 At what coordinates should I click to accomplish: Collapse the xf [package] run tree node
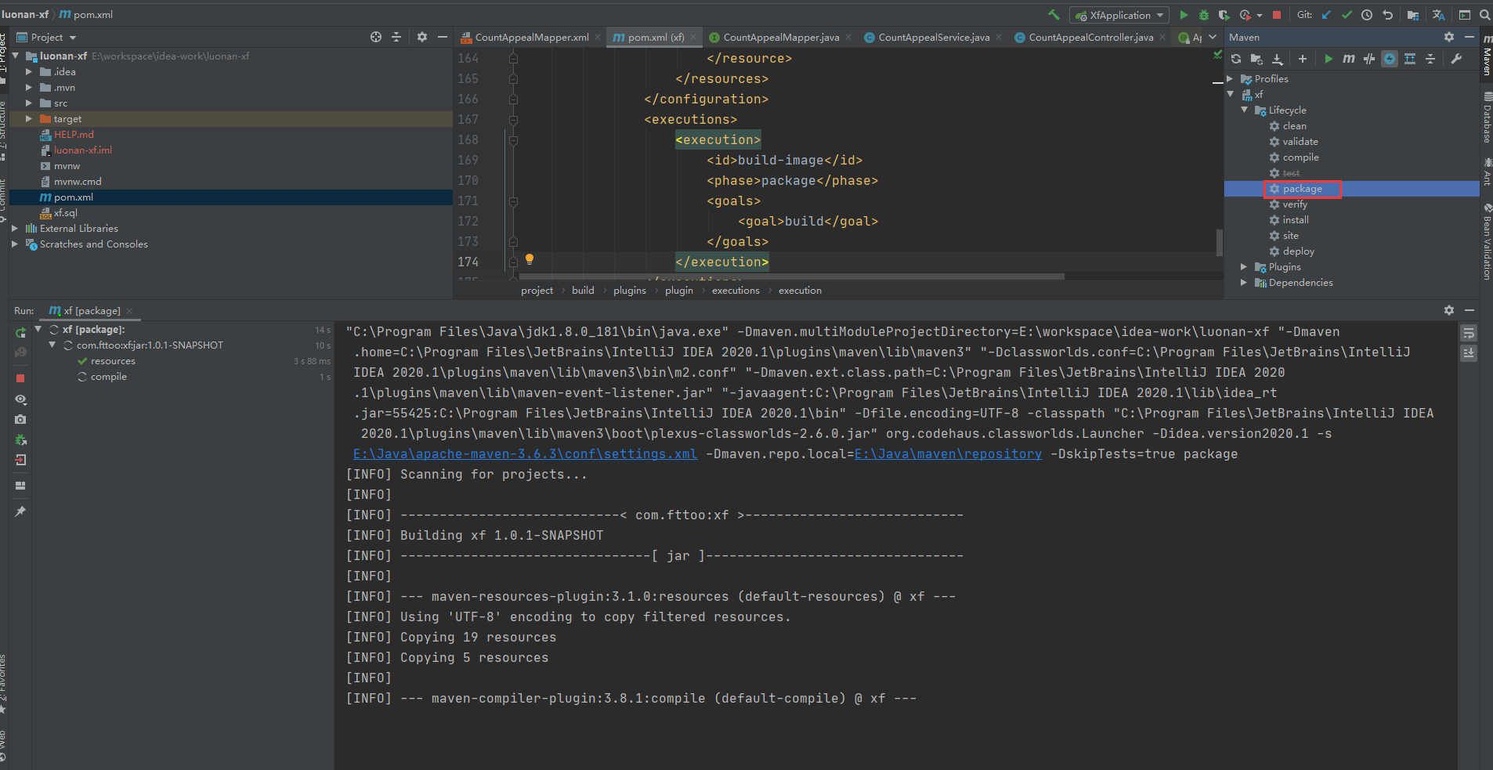pos(38,330)
